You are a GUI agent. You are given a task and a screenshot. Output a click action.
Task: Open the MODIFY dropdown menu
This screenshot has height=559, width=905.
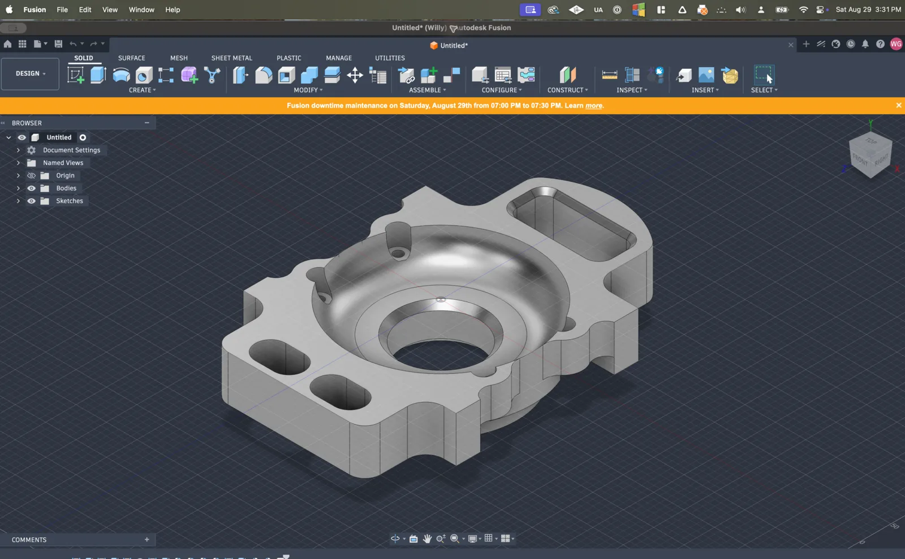pos(308,90)
